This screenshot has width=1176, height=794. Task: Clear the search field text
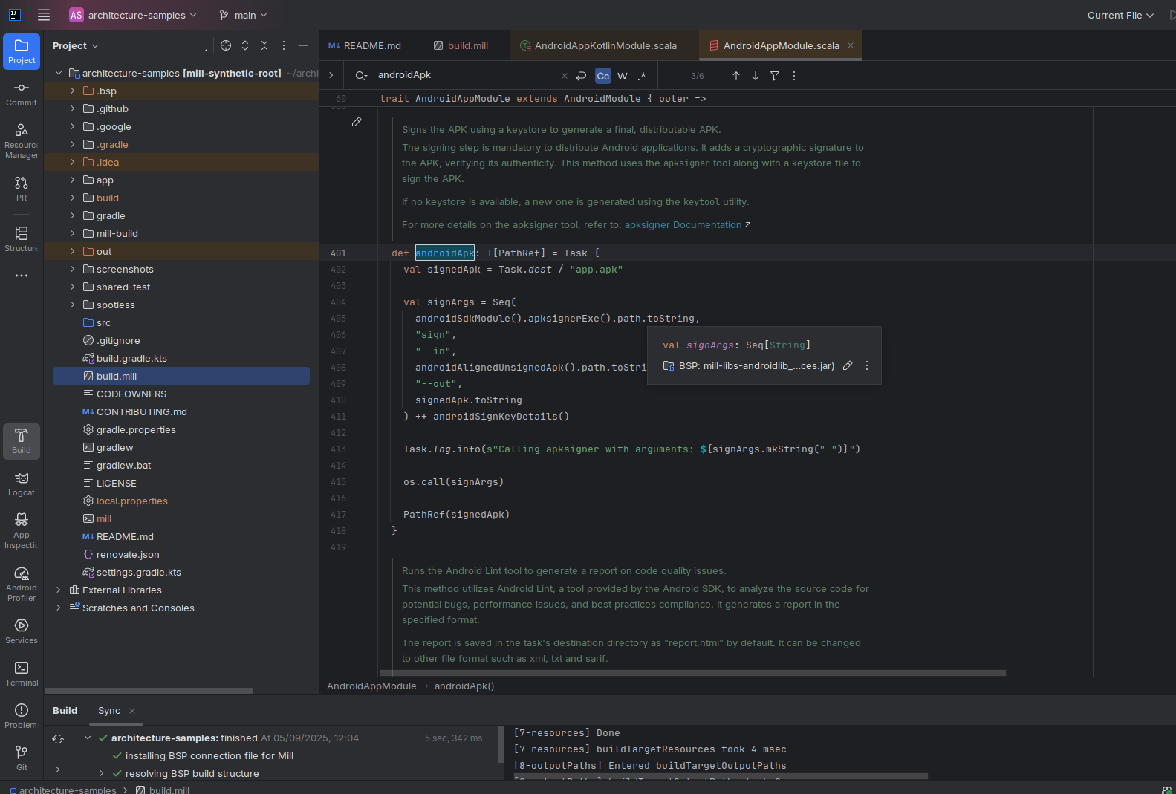pos(565,76)
